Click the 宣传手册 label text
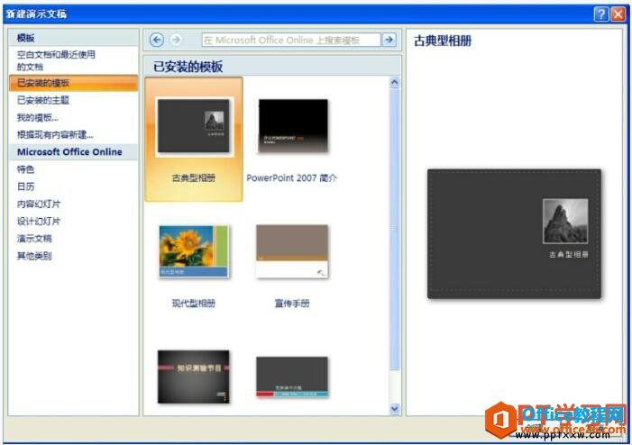The image size is (632, 445). coord(292,304)
